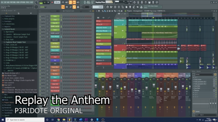Expand the Demo projects folder
The image size is (218, 122).
[9, 19]
